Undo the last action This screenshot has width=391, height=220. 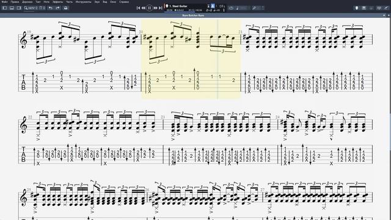pyautogui.click(x=51, y=8)
